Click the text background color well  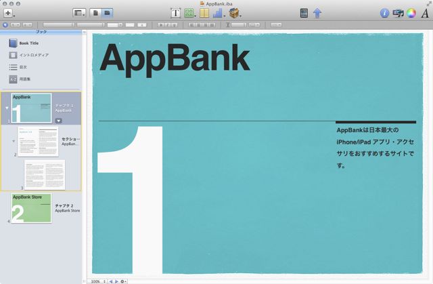pyautogui.click(x=142, y=25)
